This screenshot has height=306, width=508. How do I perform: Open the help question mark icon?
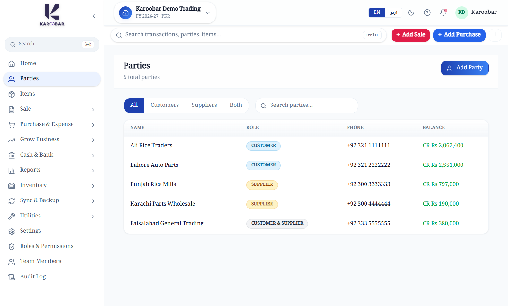click(x=427, y=13)
